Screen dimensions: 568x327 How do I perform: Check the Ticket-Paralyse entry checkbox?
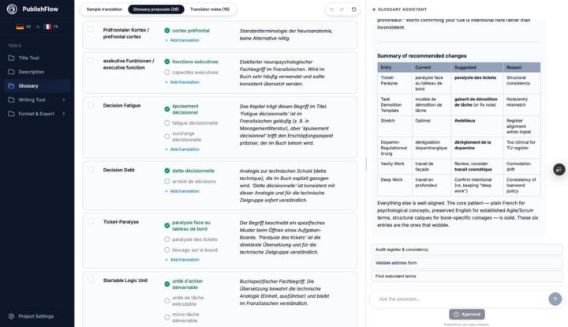pyautogui.click(x=91, y=221)
